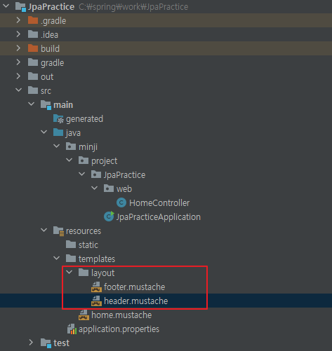332x351 pixels.
Task: Expand the test module chevron
Action: click(31, 343)
